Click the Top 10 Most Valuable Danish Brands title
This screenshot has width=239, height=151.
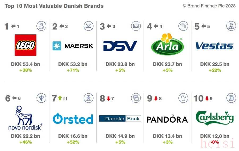point(54,6)
